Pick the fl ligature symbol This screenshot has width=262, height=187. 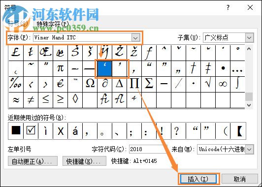pos(119,100)
